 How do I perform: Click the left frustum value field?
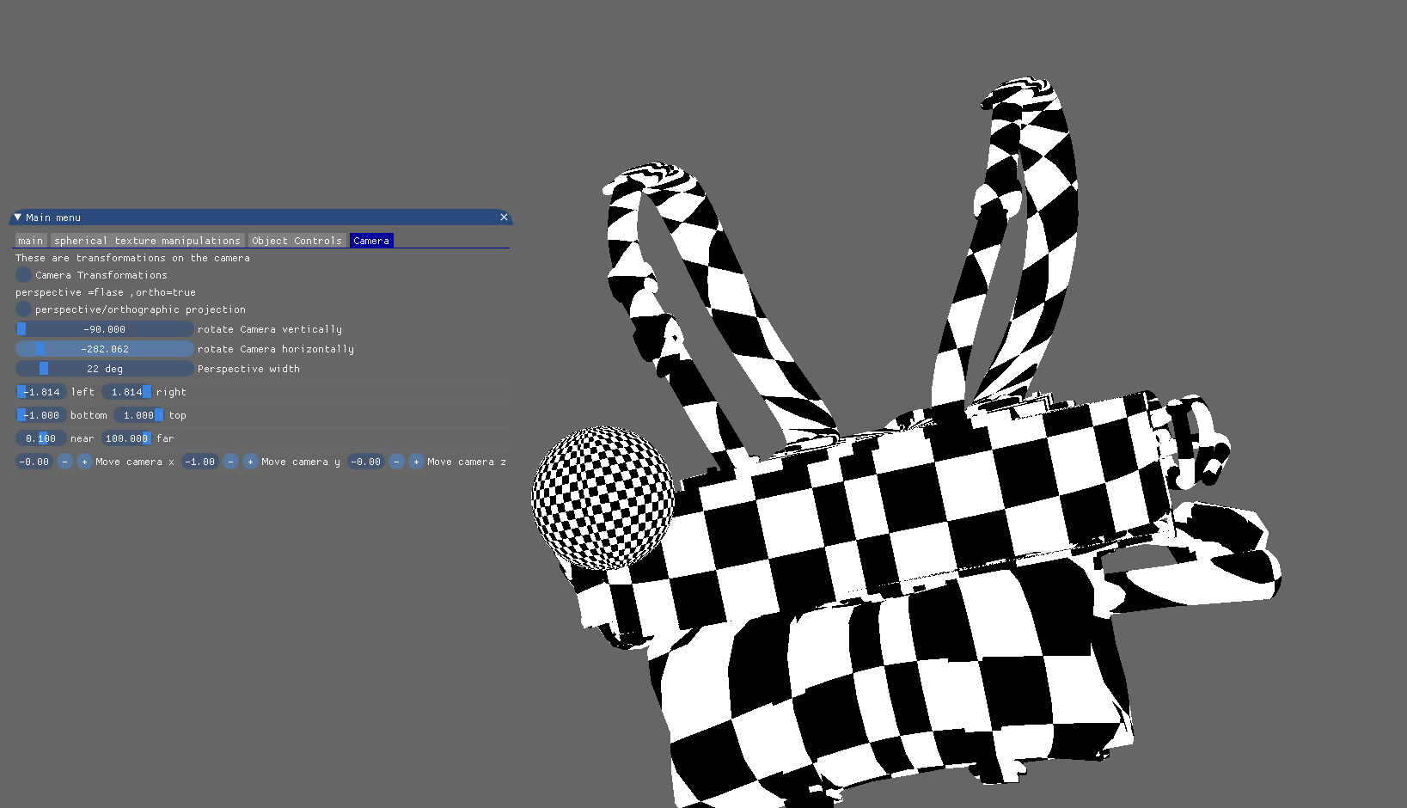tap(40, 391)
